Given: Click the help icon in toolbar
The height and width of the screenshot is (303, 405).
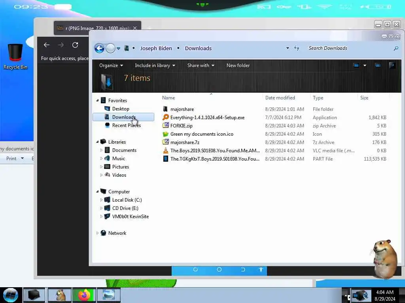Looking at the screenshot, I should pos(392,65).
